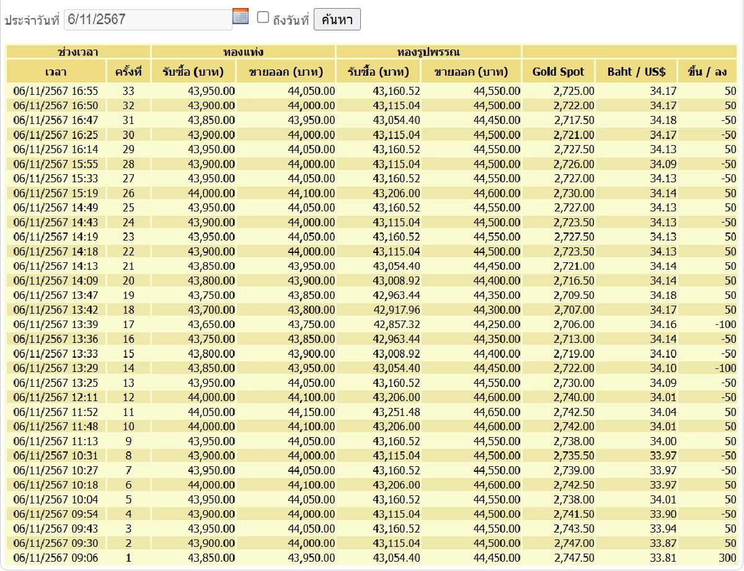The height and width of the screenshot is (571, 744).
Task: Select time cell 06/11/2567 16:14
Action: pyautogui.click(x=56, y=149)
